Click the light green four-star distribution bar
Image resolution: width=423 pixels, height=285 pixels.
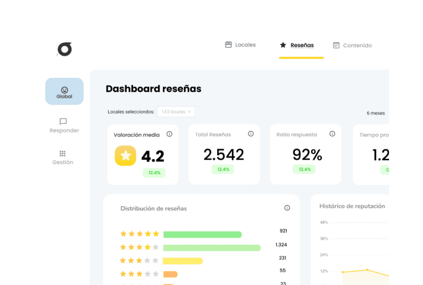(x=212, y=248)
